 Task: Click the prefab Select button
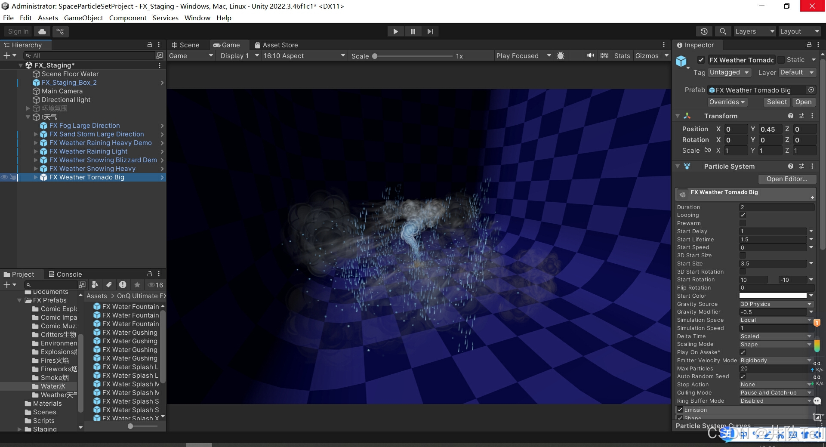point(777,102)
